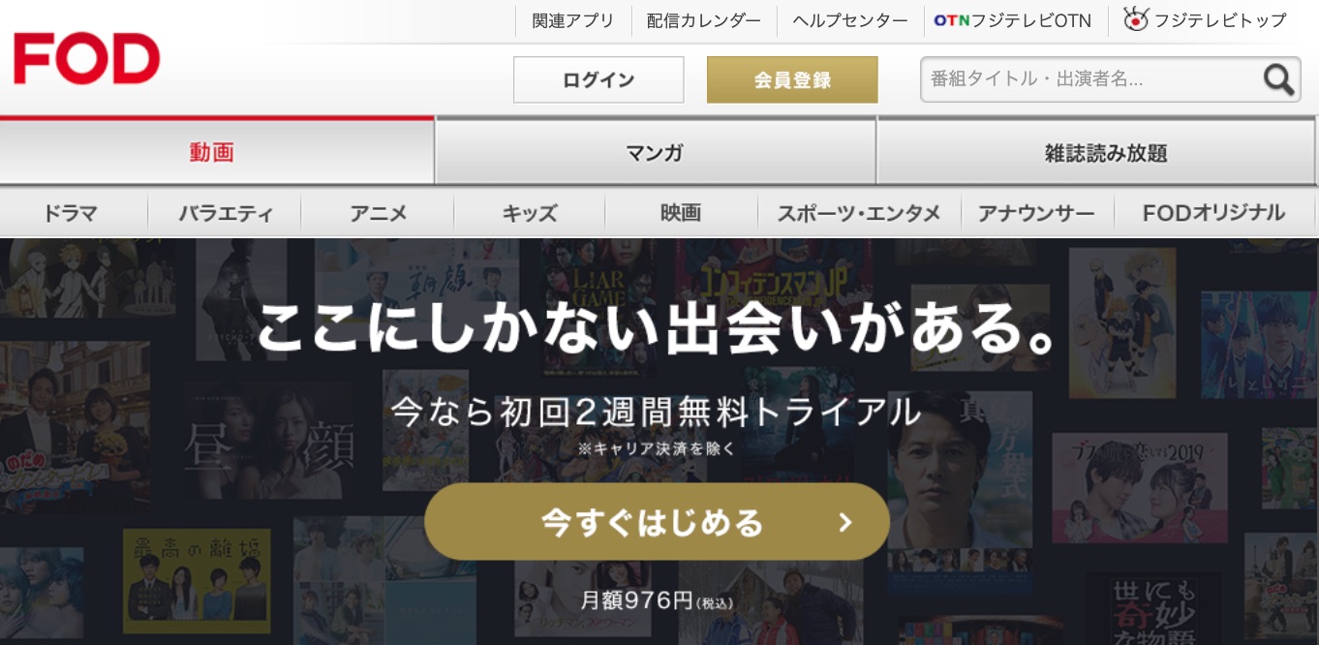This screenshot has width=1319, height=645.
Task: Click the arrow chevron on 今すぐはじめる
Action: pyautogui.click(x=844, y=523)
